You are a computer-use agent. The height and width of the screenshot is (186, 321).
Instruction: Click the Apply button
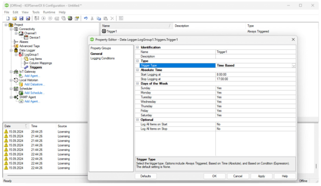(261, 176)
